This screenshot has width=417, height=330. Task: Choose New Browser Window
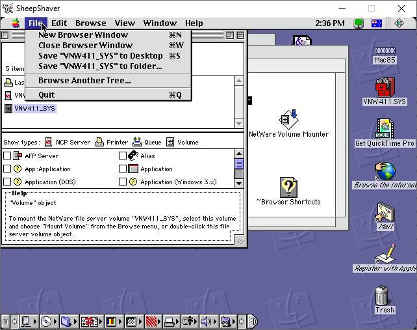point(108,35)
